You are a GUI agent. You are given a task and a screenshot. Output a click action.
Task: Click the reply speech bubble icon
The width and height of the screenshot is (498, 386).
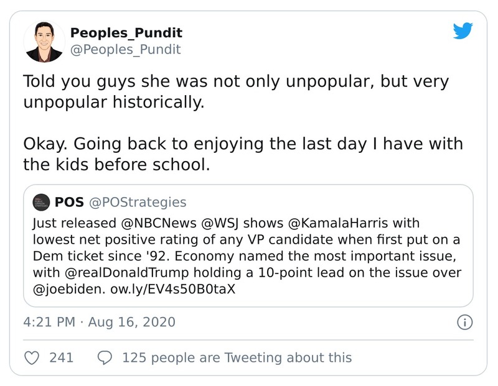click(105, 357)
